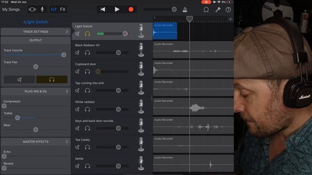Solo the Tea Caddy track
The width and height of the screenshot is (312, 175).
tap(87, 147)
